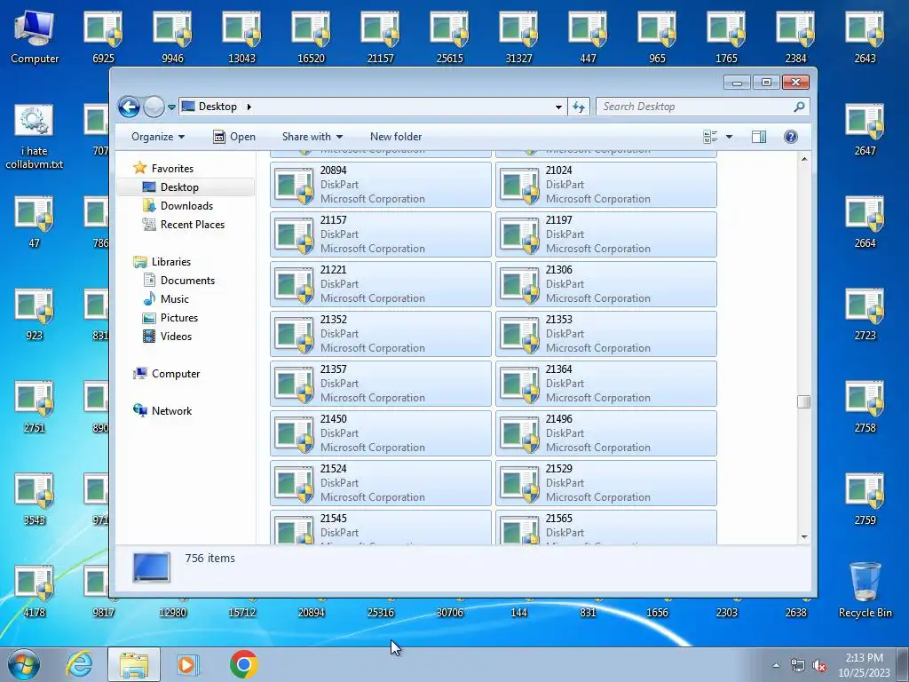Click the scrollbar down arrow
This screenshot has height=682, width=909.
click(803, 537)
